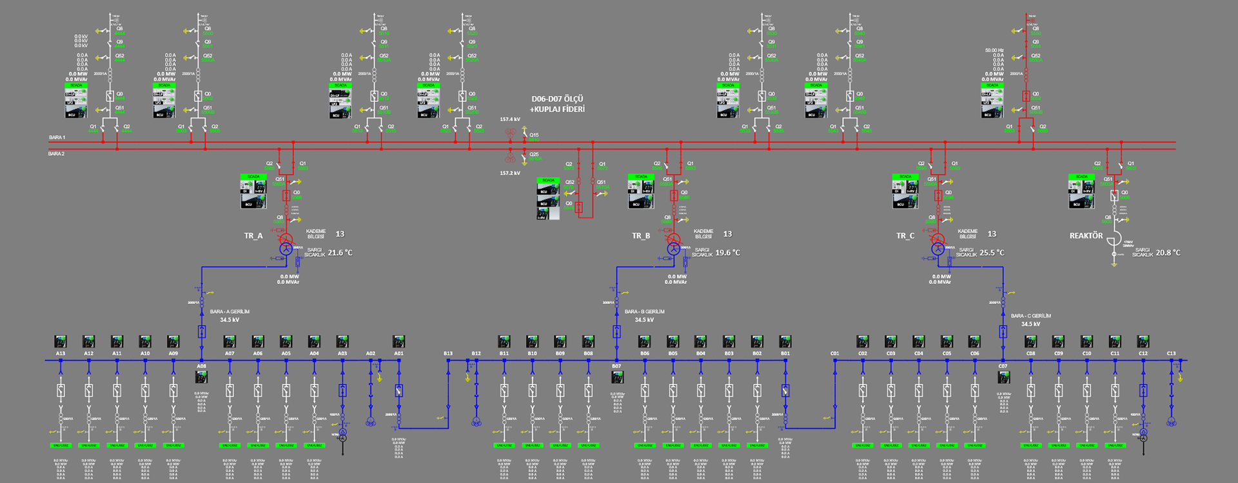The image size is (1238, 483).
Task: Select the tap position value 13 for TR_A
Action: [340, 234]
